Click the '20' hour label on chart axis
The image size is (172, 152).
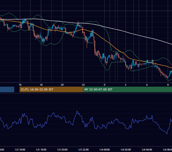point(62,85)
